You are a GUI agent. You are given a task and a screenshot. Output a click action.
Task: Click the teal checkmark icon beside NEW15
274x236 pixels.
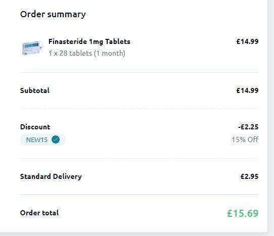click(56, 139)
